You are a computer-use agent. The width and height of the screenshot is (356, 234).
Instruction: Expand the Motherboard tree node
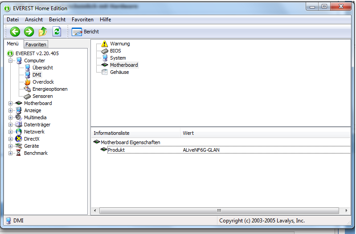10,103
